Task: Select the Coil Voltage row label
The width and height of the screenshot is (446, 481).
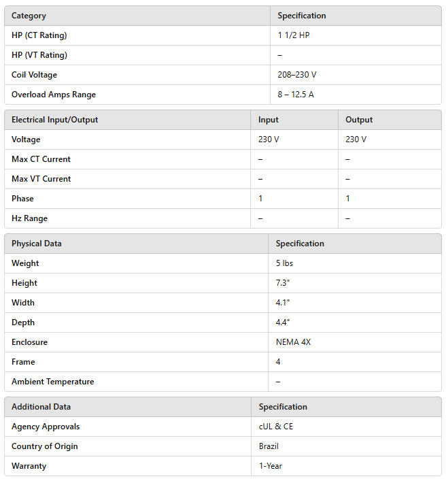Action: tap(35, 75)
